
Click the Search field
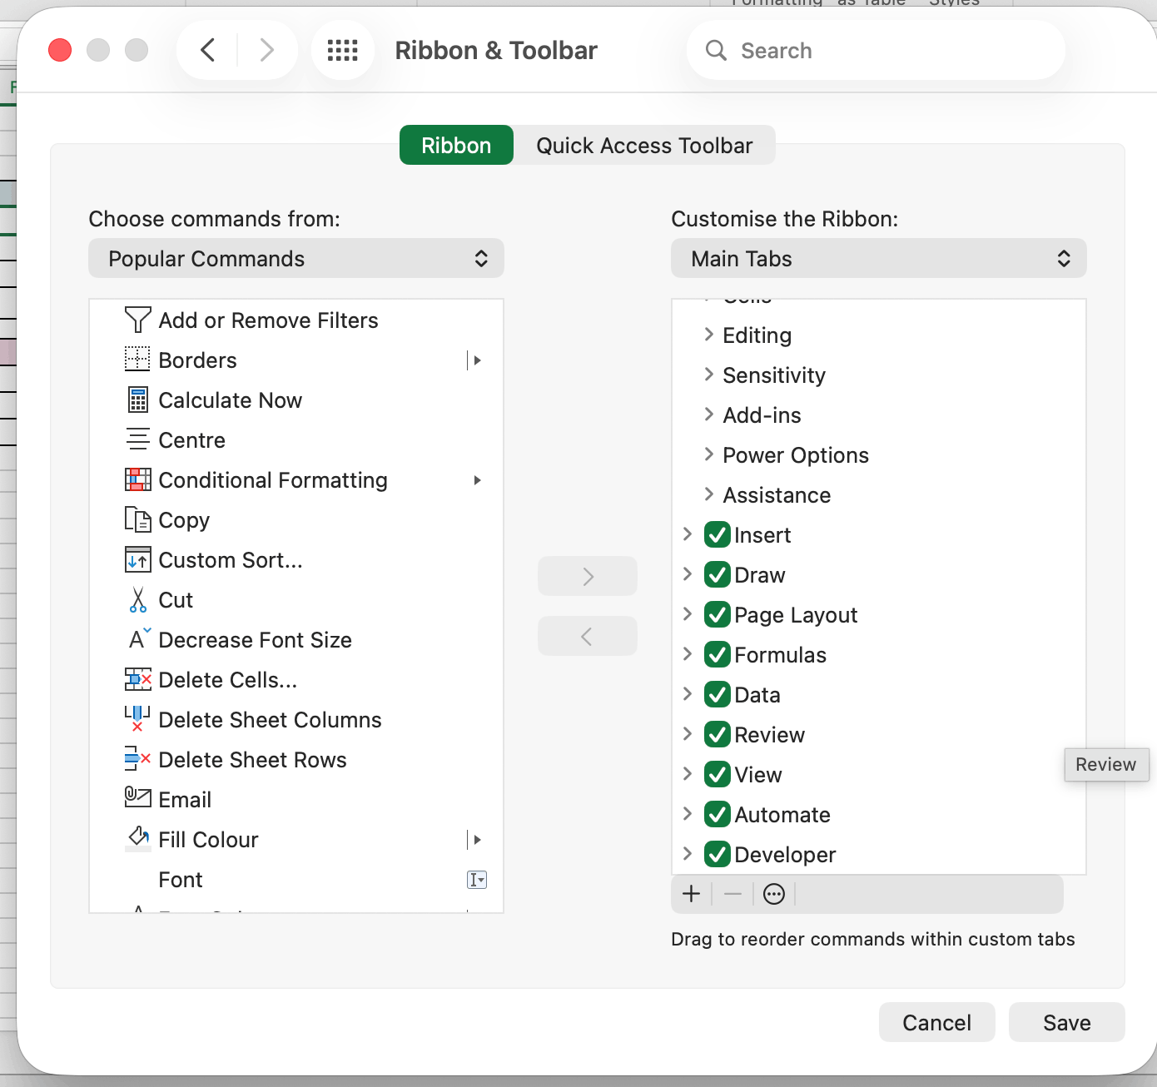(x=876, y=50)
